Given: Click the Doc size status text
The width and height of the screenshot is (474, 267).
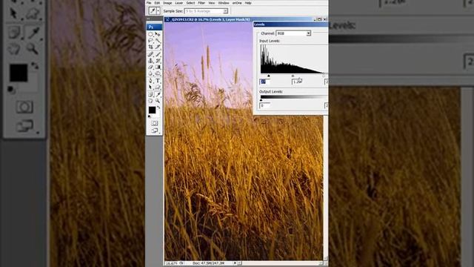Looking at the screenshot, I should pyautogui.click(x=208, y=263).
